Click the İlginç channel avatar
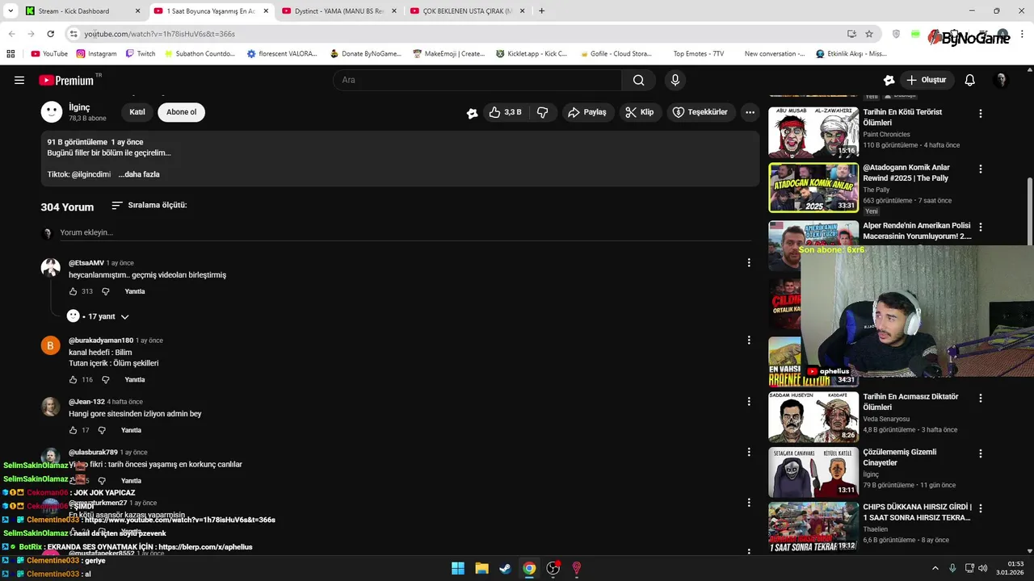This screenshot has height=581, width=1034. pos(52,112)
